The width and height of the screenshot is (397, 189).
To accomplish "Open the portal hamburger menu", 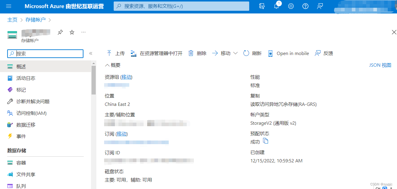I will (8, 6).
